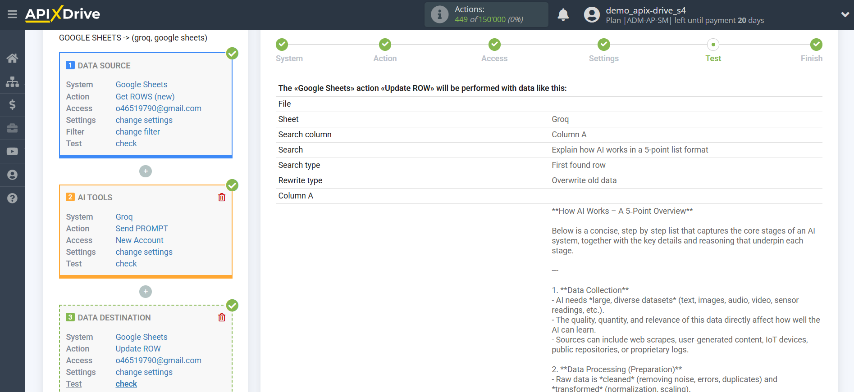The image size is (854, 392).
Task: Delete the AI Tools block
Action: tap(222, 197)
